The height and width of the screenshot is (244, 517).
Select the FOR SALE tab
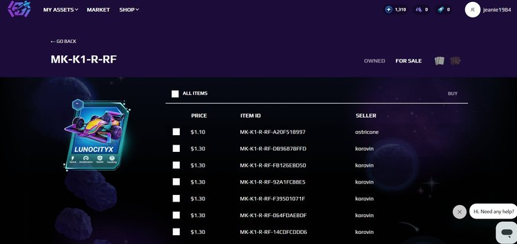point(409,61)
